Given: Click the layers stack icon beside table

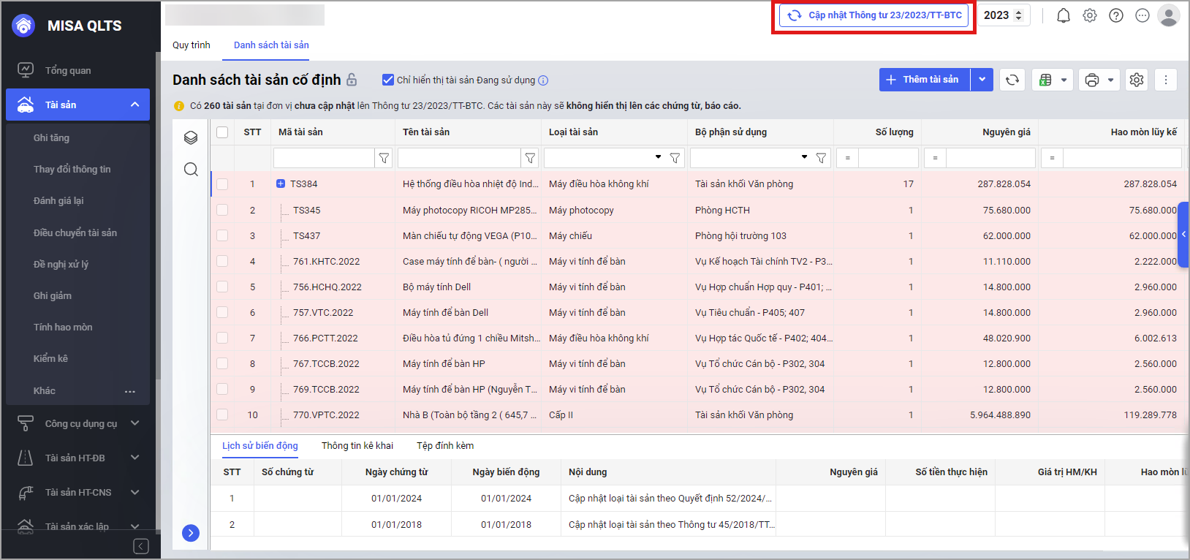Looking at the screenshot, I should click(191, 137).
